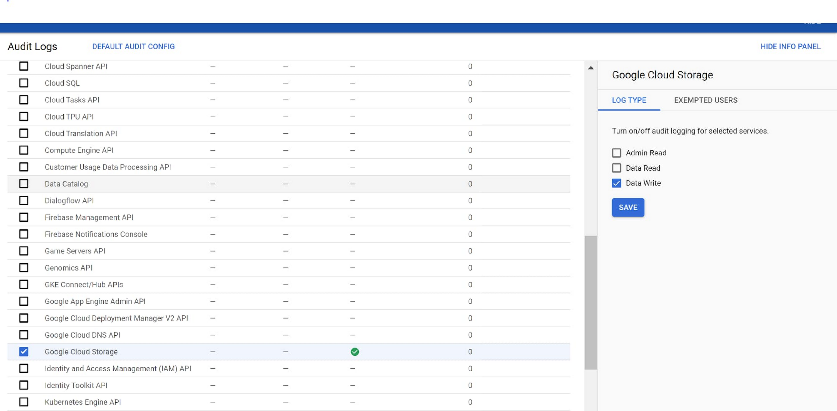Select the LOG TYPE tab
Viewport: 837px width, 411px height.
629,100
